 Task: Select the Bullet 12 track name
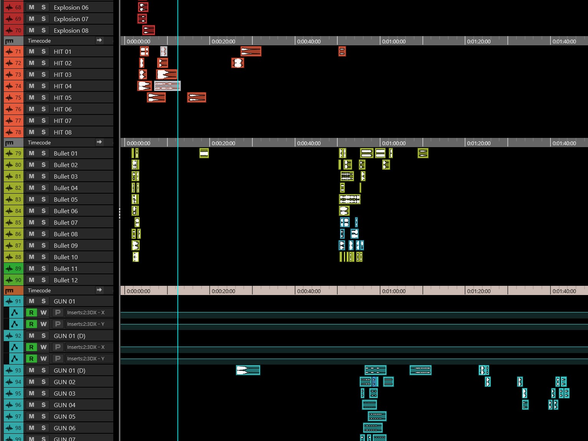(x=66, y=280)
